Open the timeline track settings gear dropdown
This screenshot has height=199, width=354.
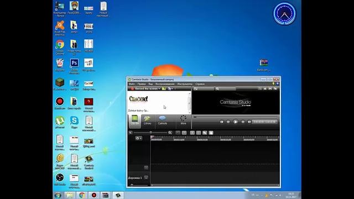[139, 138]
